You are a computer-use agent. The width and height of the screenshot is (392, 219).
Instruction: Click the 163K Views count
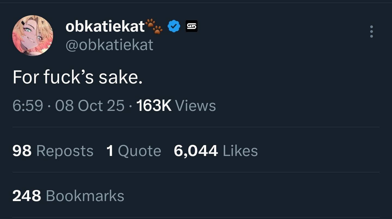point(176,105)
